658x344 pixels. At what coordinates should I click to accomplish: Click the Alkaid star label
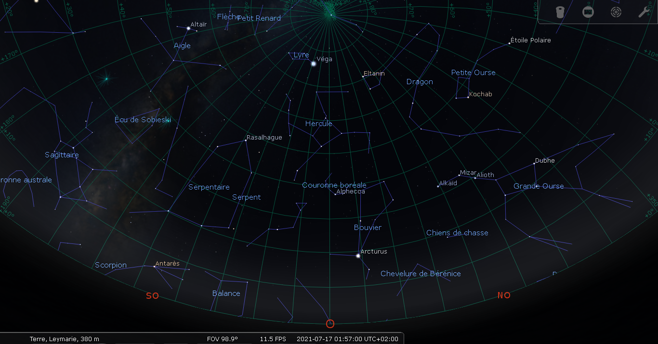448,183
